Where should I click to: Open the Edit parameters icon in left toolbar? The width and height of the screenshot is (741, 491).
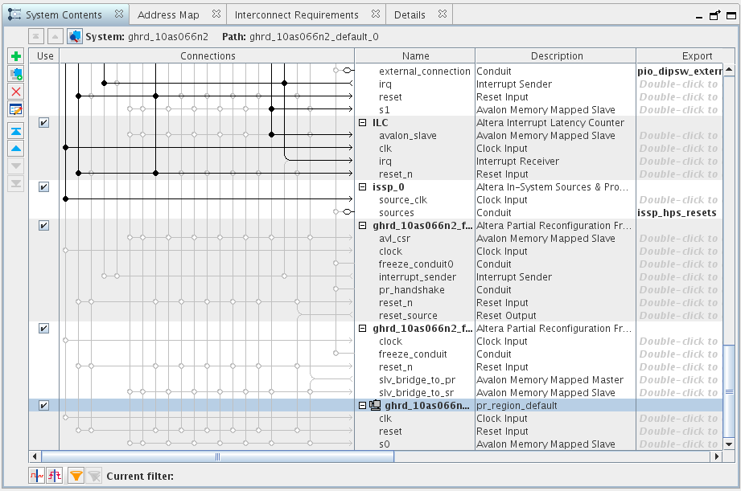pos(15,109)
